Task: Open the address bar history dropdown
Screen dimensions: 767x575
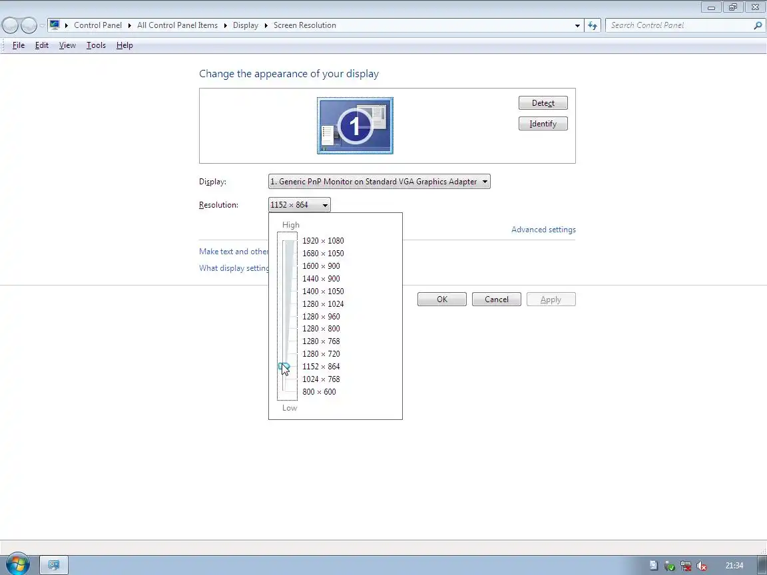Action: [x=577, y=25]
